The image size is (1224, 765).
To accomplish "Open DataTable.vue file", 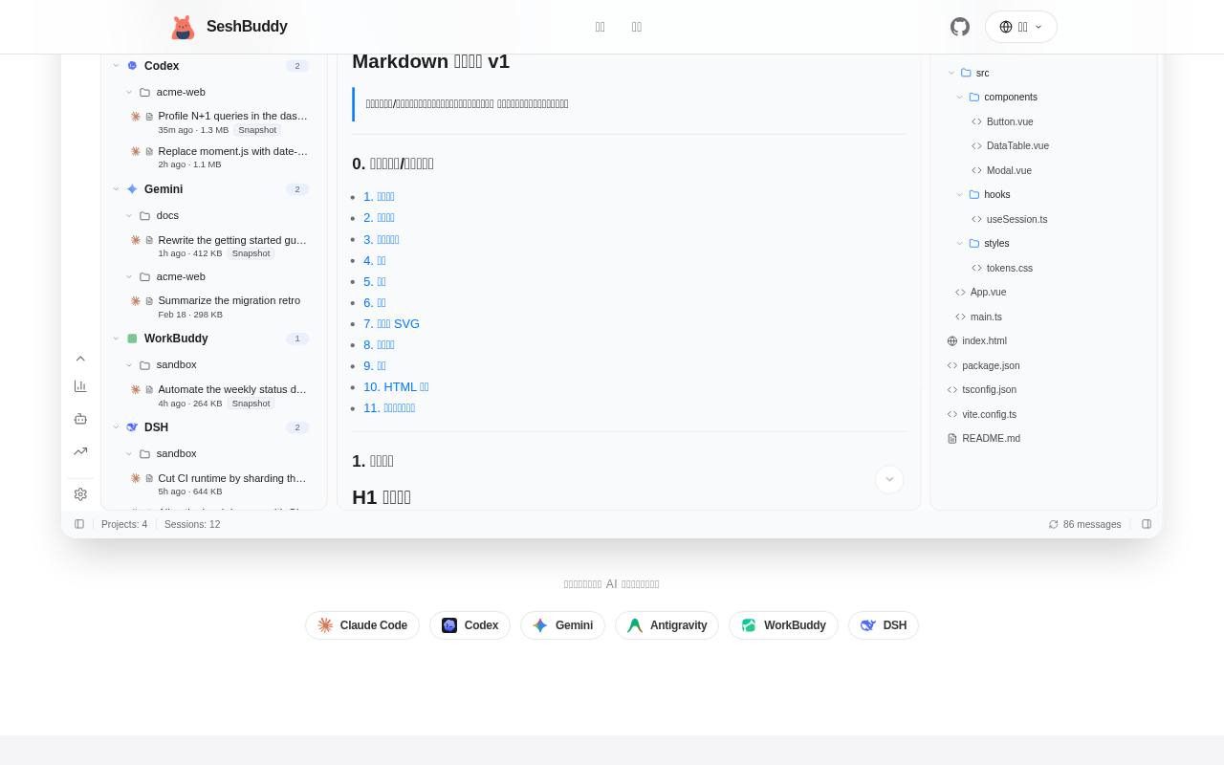I will pos(1017,146).
